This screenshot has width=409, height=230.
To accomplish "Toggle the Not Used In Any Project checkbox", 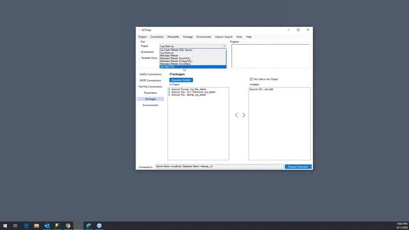I will pyautogui.click(x=251, y=79).
